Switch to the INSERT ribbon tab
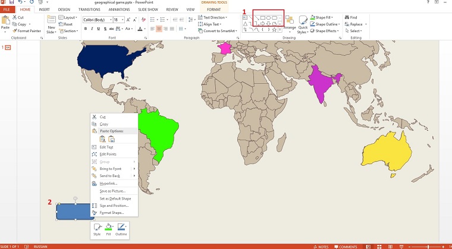The width and height of the screenshot is (452, 249). coord(44,10)
